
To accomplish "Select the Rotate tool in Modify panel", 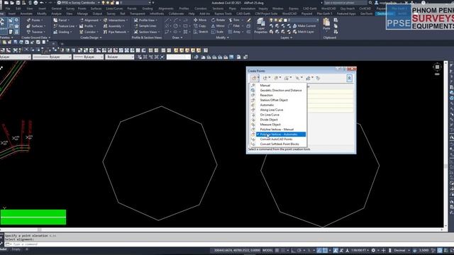I will point(218,20).
